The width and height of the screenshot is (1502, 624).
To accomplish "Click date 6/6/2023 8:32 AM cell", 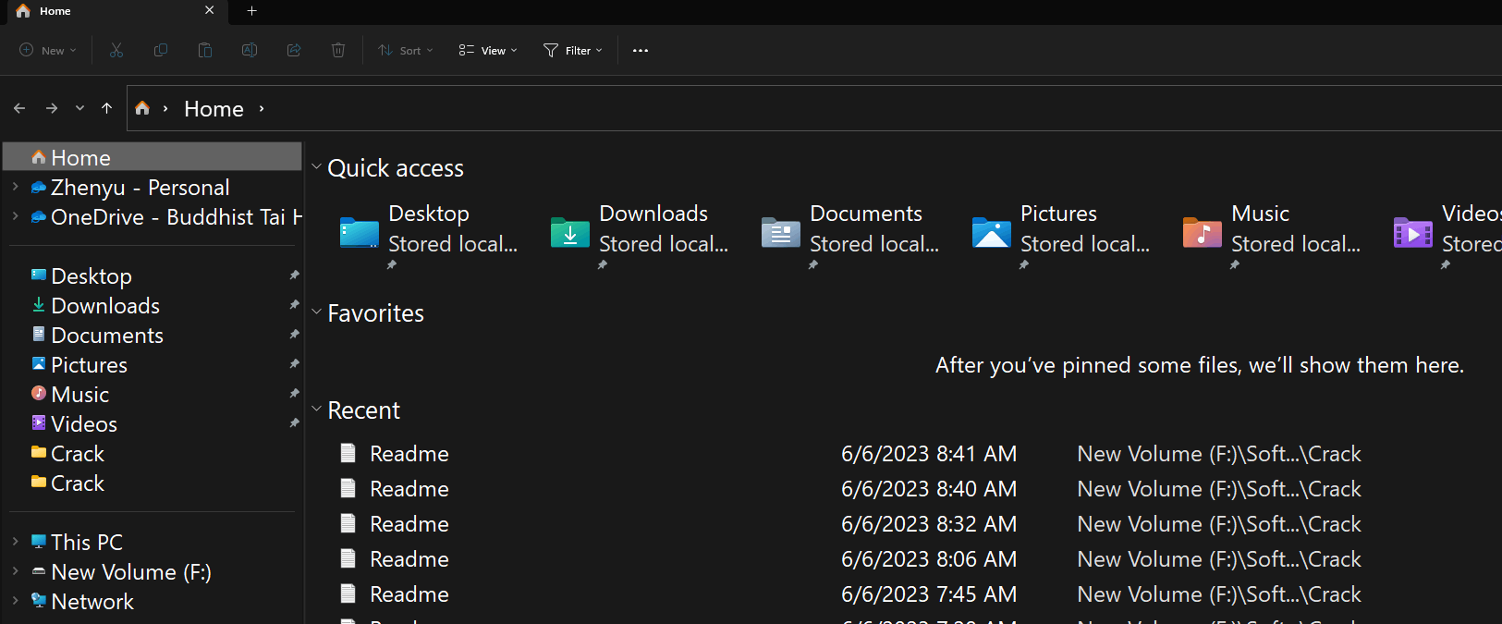I will (929, 523).
